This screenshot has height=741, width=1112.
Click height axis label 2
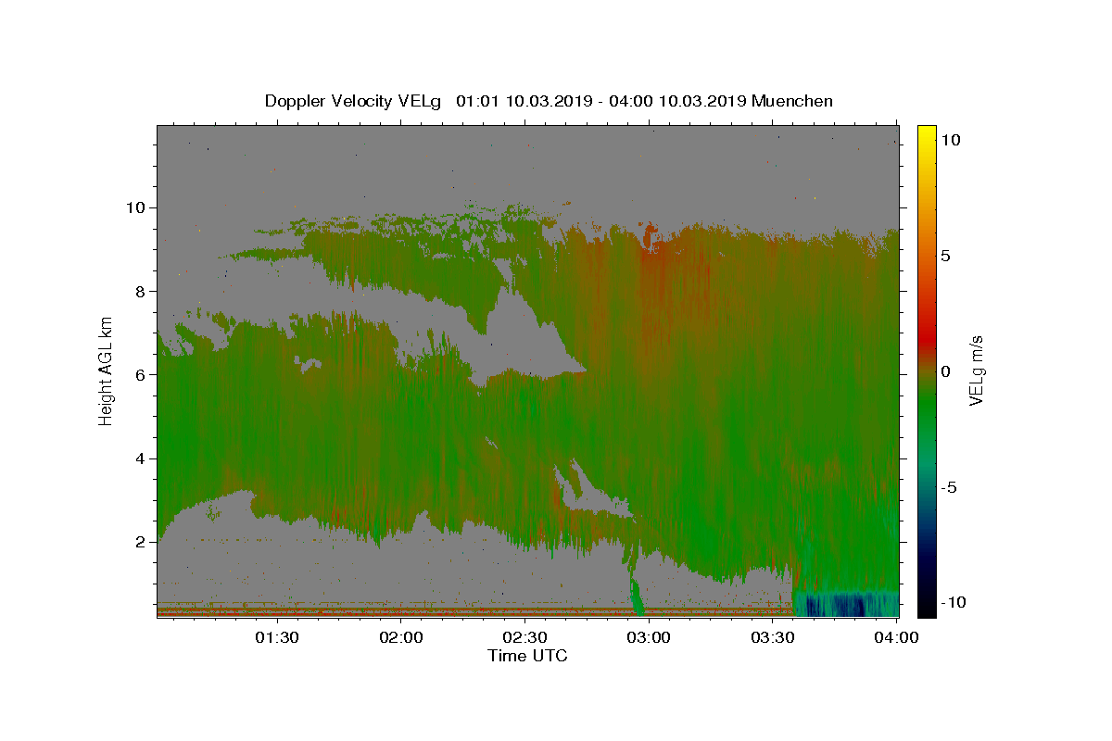pos(140,542)
